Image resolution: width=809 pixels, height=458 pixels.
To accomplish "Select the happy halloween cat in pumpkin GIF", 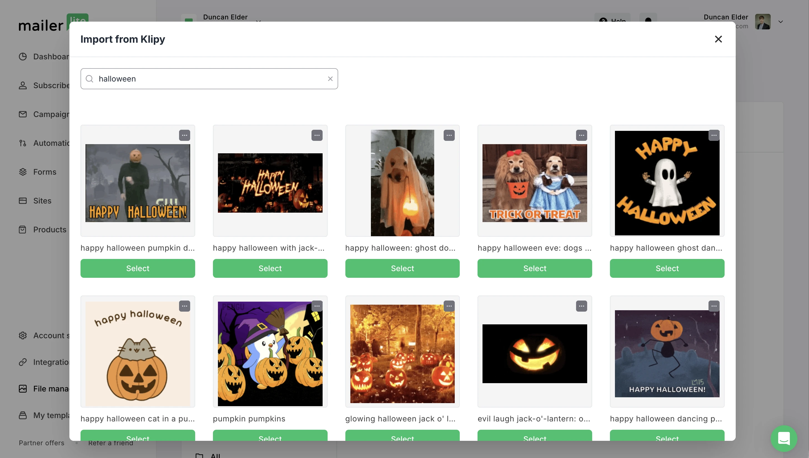I will pos(138,436).
